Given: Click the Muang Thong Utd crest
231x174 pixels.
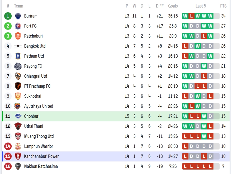Looking at the screenshot, I should pos(18,136).
